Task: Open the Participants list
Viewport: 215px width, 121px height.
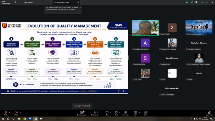Action: [95, 113]
